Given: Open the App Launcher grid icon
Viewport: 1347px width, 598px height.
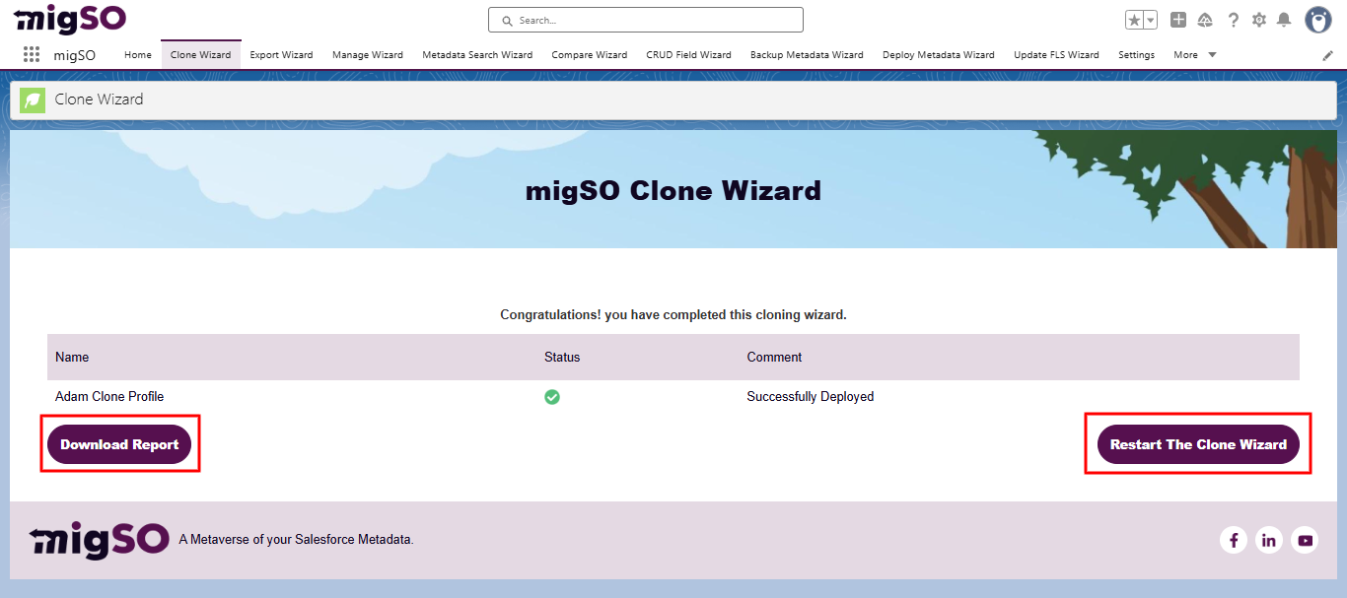Looking at the screenshot, I should (x=32, y=55).
